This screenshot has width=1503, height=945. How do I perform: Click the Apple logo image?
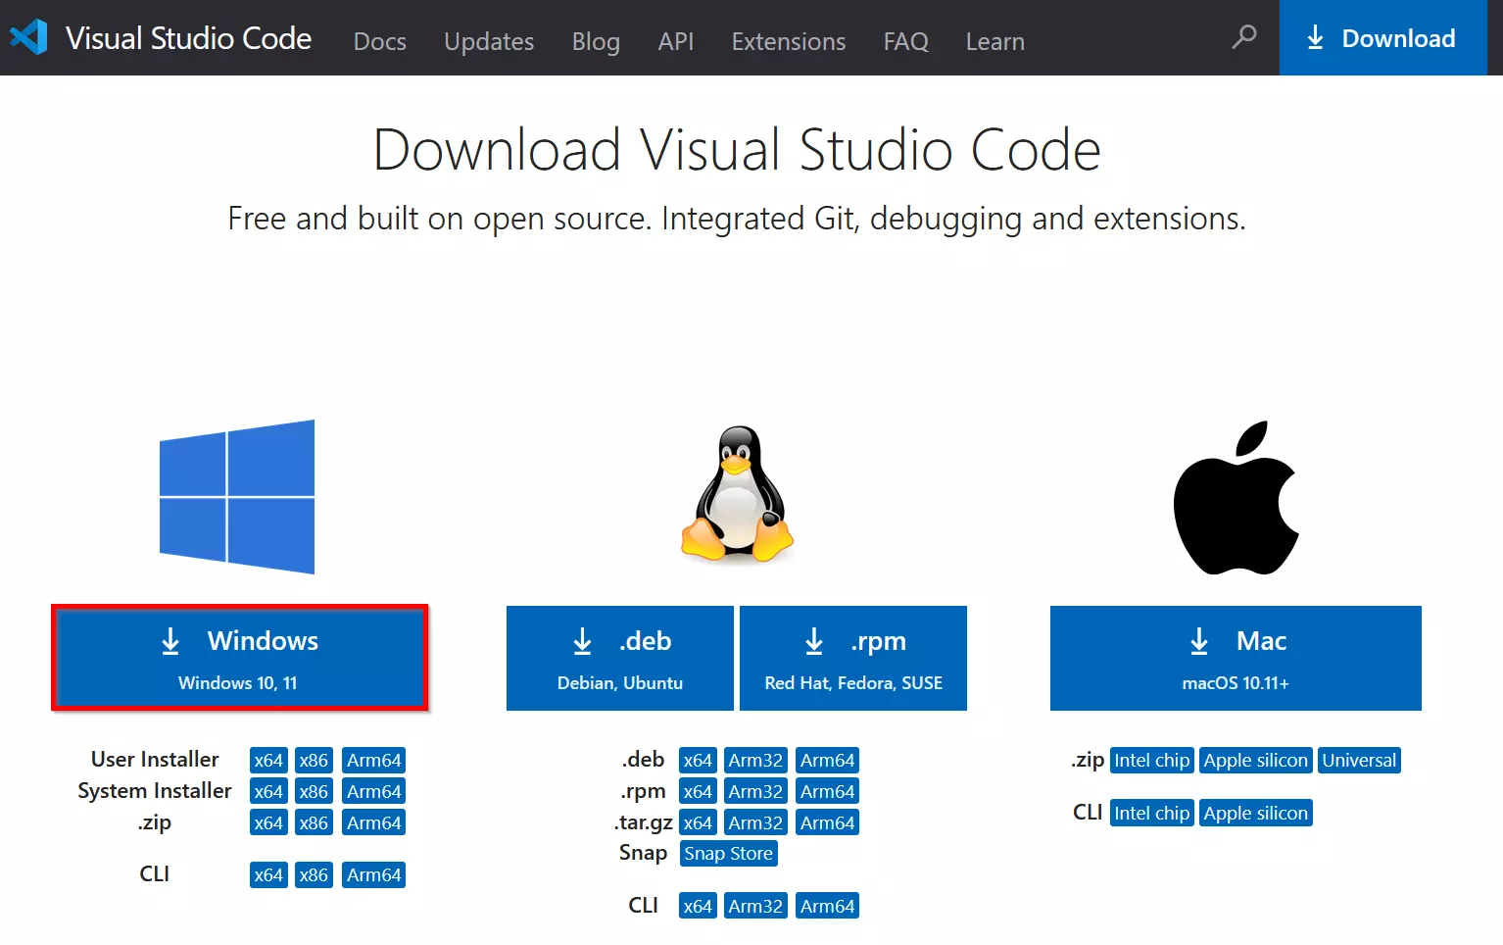1236,498
